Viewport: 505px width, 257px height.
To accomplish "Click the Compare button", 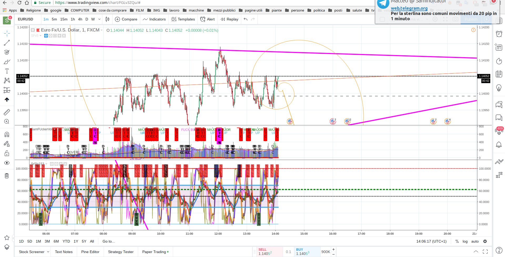I will [x=126, y=19].
